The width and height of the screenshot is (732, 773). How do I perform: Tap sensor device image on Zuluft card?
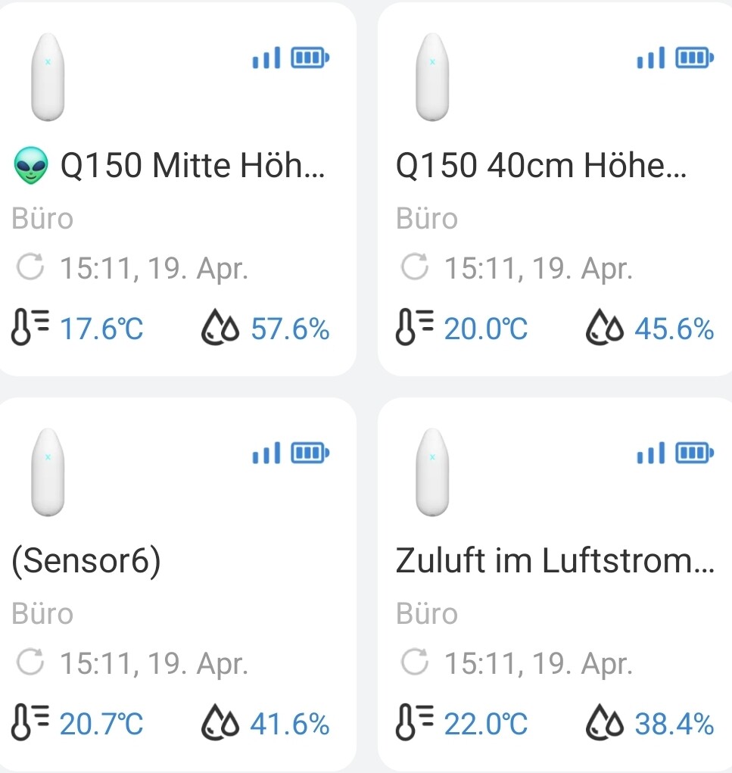click(x=432, y=472)
